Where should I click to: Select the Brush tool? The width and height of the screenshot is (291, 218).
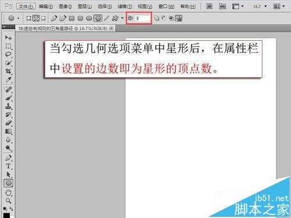[8, 98]
